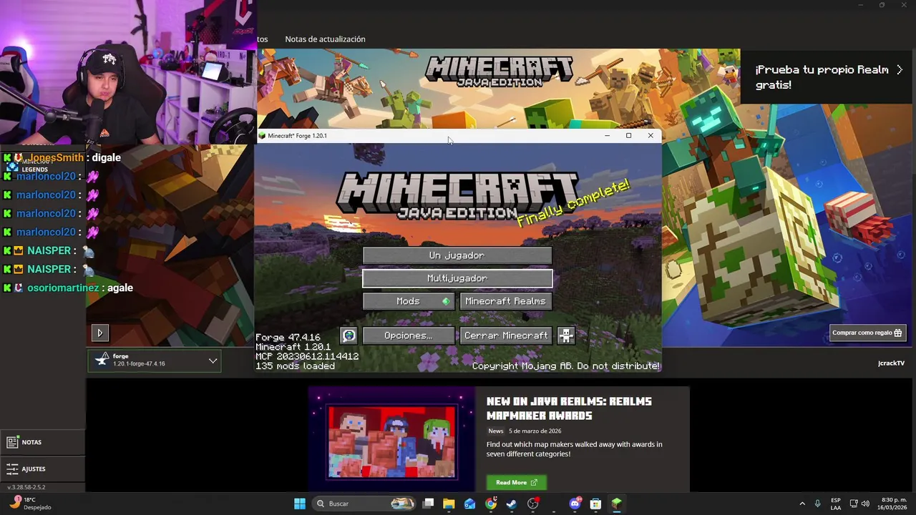The height and width of the screenshot is (515, 916).
Task: Click the Finally complete! splash text
Action: (x=574, y=204)
